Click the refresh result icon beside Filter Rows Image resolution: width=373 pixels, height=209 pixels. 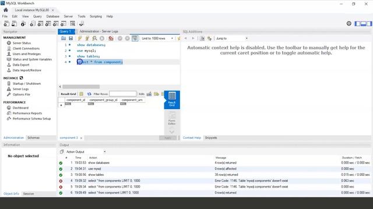tap(89, 94)
